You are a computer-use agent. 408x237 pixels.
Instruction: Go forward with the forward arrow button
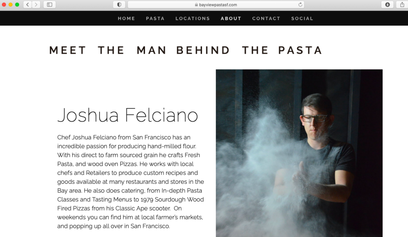36,5
